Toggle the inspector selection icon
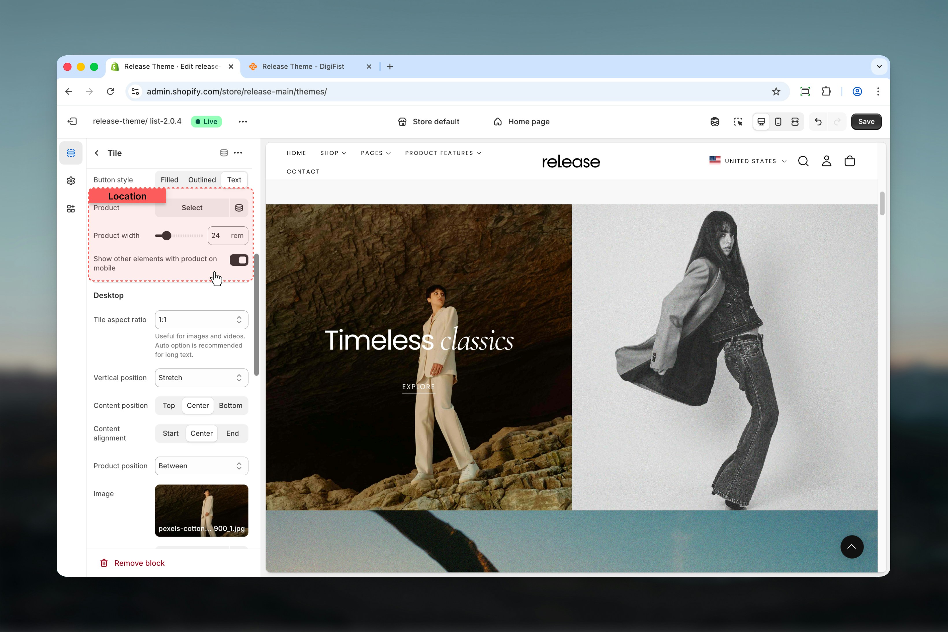The image size is (948, 632). click(738, 121)
